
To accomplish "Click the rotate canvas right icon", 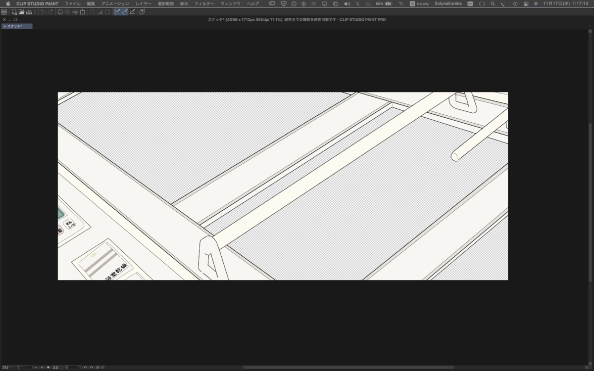I will tap(92, 368).
